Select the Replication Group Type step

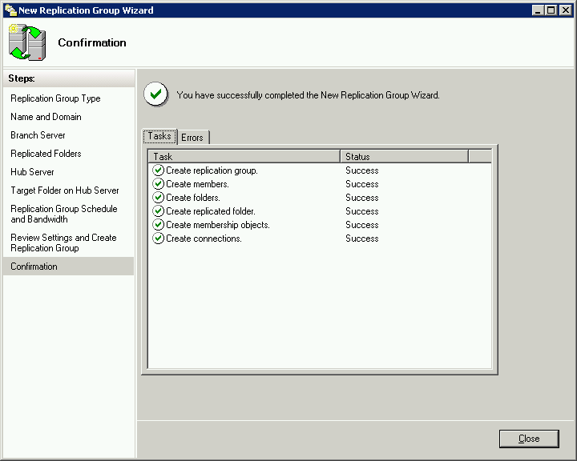pos(55,98)
